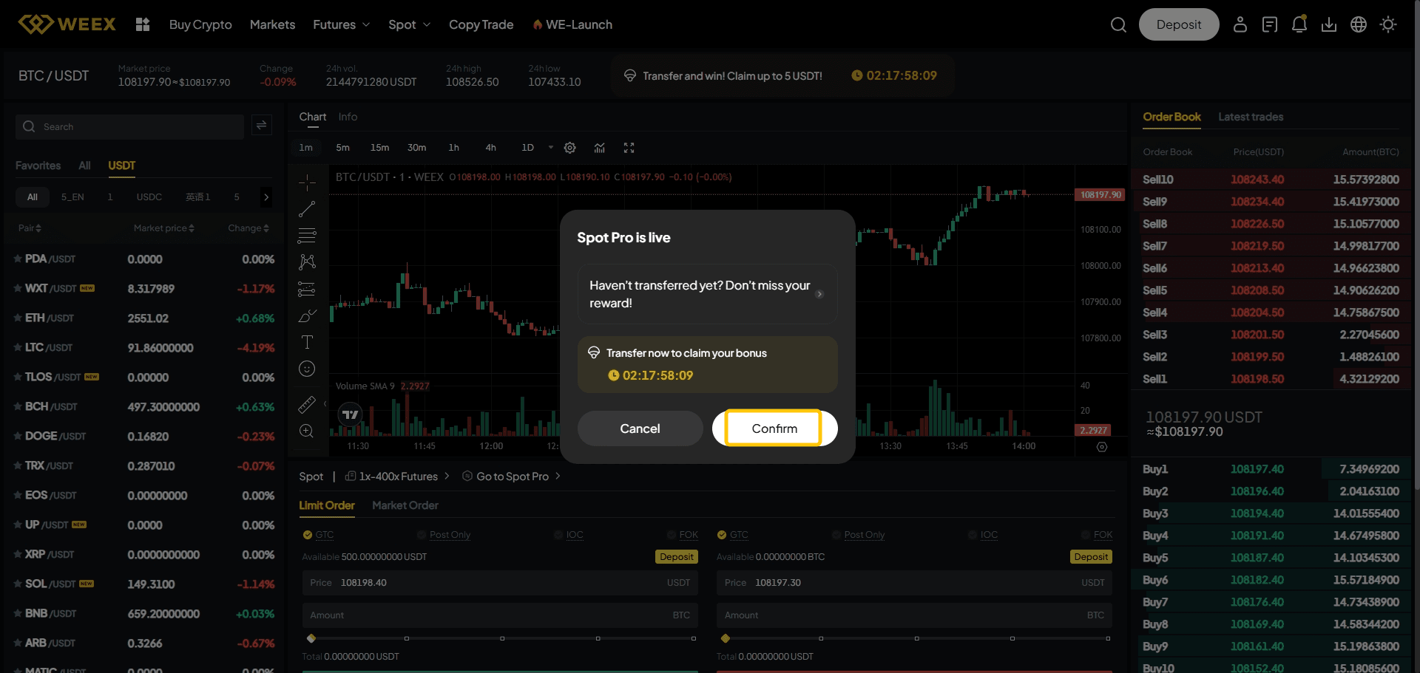Screen dimensions: 1420x673
Task: Click the language globe icon
Action: (x=1359, y=25)
